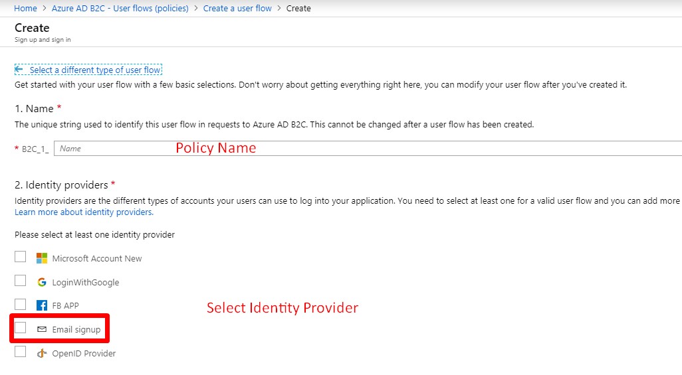The height and width of the screenshot is (375, 682).
Task: Click the Microsoft Account New label
Action: pyautogui.click(x=97, y=259)
